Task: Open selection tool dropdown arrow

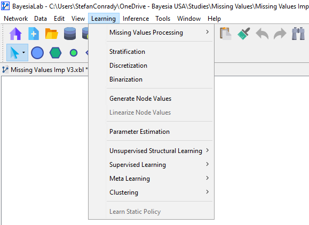Action: pyautogui.click(x=23, y=53)
